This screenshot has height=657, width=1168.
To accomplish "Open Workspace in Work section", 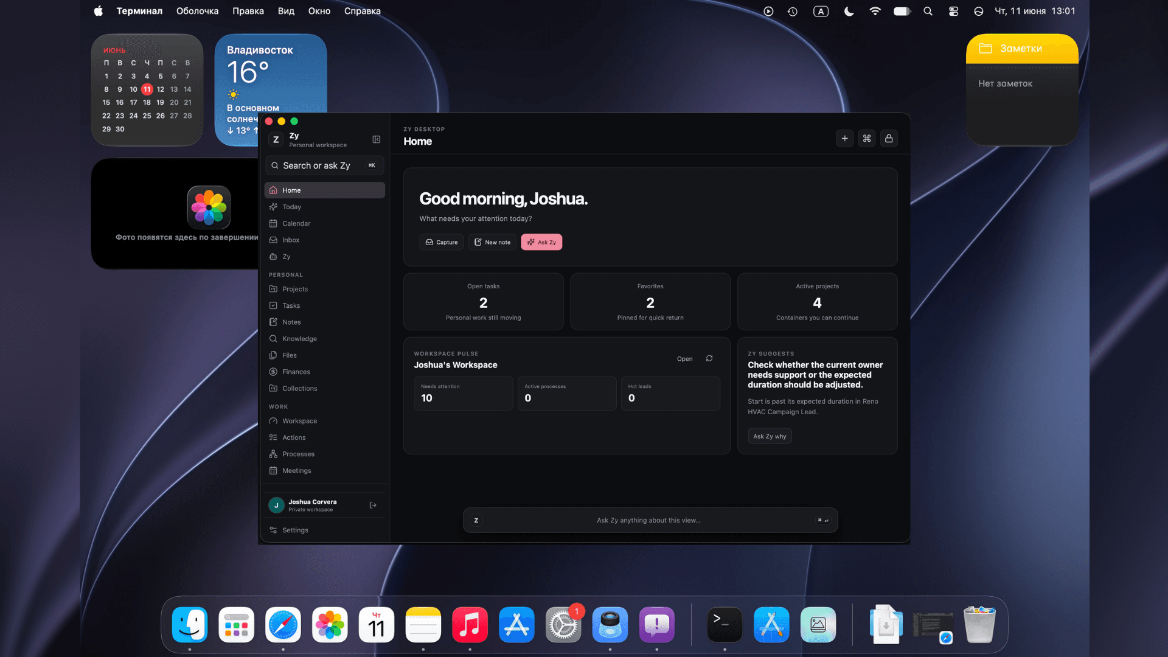I will 324,421.
